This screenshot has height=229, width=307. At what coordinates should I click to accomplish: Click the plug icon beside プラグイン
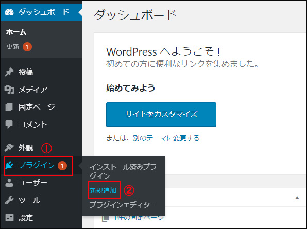click(x=9, y=165)
